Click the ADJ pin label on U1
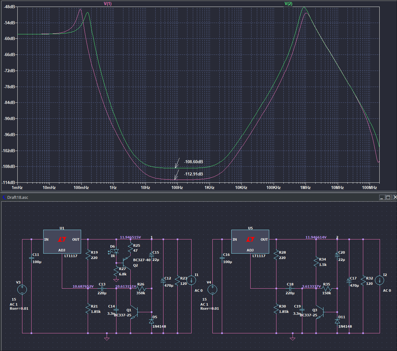Image resolution: width=397 pixels, height=351 pixels. click(62, 250)
